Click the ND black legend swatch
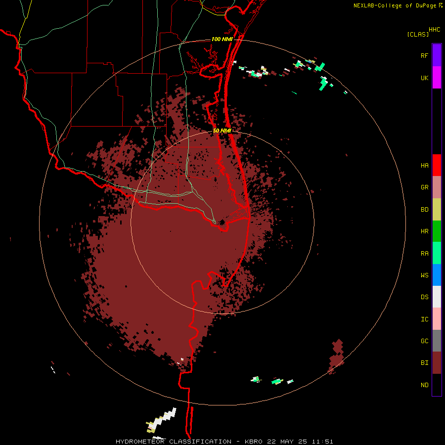 pyautogui.click(x=437, y=385)
